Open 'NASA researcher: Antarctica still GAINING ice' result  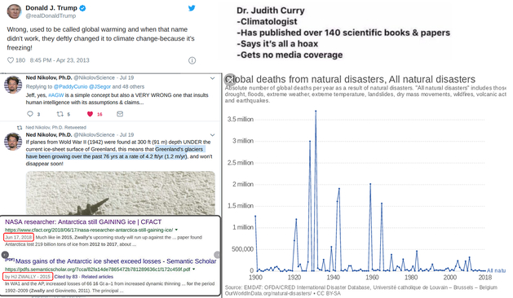pyautogui.click(x=83, y=221)
